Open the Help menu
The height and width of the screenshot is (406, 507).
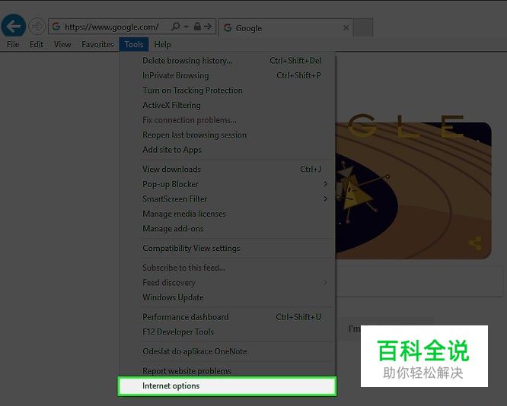pyautogui.click(x=162, y=45)
